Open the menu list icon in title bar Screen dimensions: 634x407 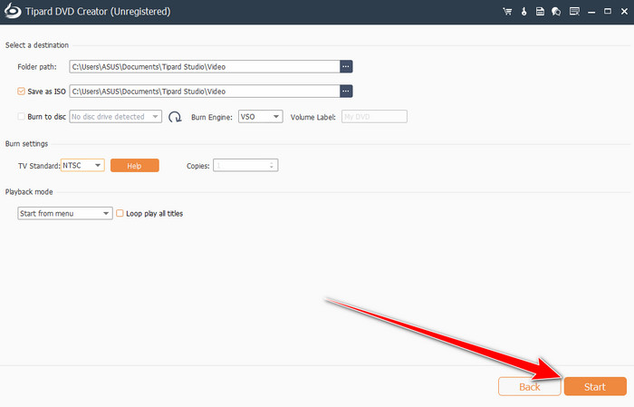pyautogui.click(x=574, y=11)
